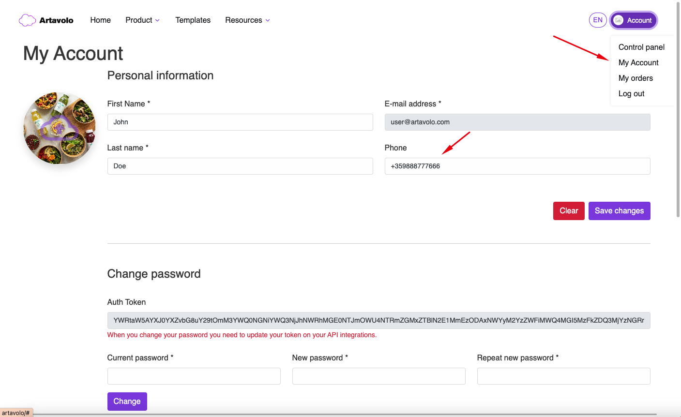Click the vertical page scrollbar
The height and width of the screenshot is (417, 681).
[678, 109]
